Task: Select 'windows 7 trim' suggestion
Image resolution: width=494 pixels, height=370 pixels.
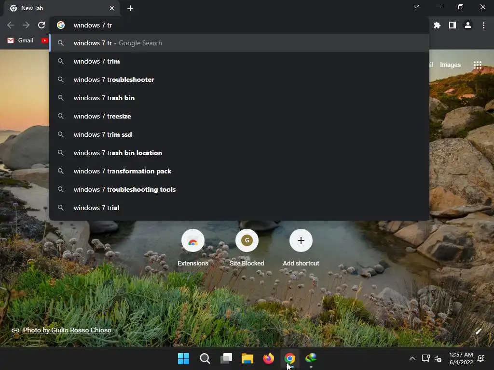Action: click(x=239, y=61)
